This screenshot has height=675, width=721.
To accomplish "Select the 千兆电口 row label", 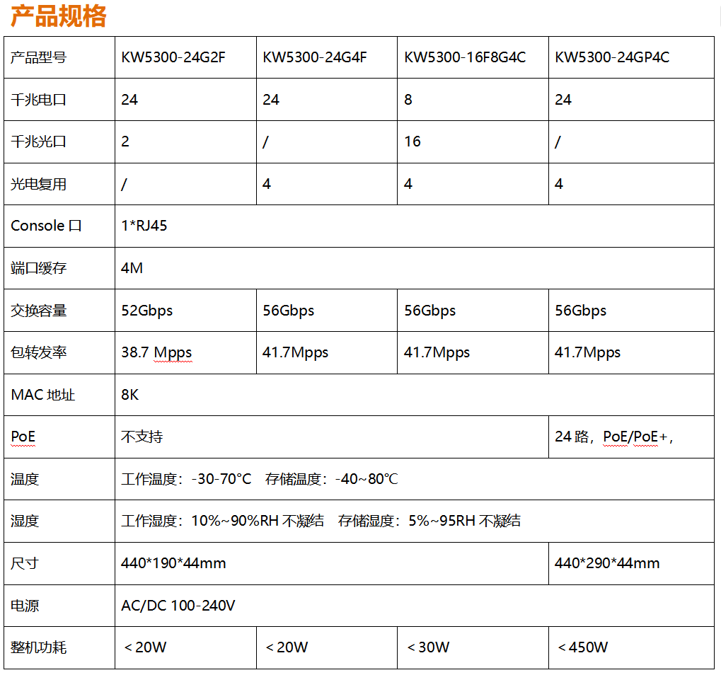I will click(39, 100).
